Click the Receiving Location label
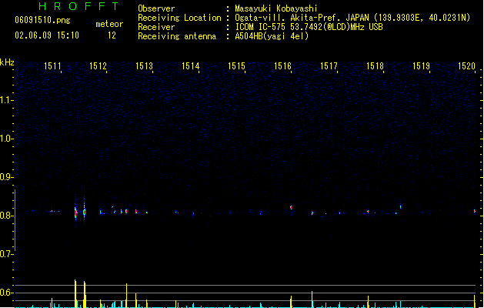The image size is (484, 308). click(x=179, y=18)
